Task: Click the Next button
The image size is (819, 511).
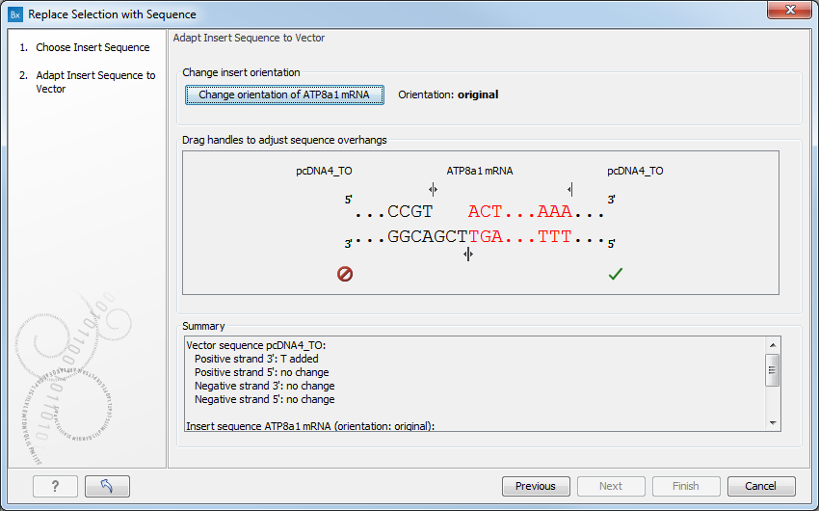Action: pos(611,486)
